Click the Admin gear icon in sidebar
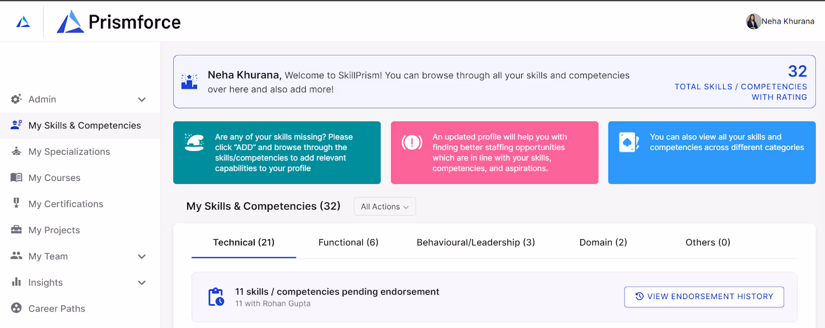The width and height of the screenshot is (825, 328). tap(16, 99)
